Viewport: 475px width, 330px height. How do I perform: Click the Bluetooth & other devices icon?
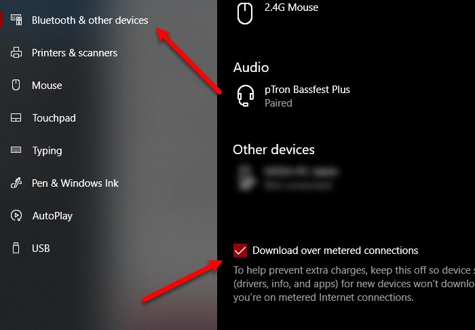[x=16, y=20]
